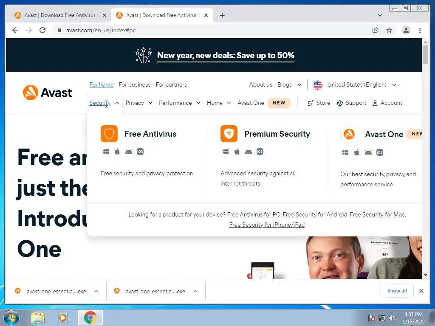Bookmark this page with the star icon
435x326 pixels.
(x=389, y=30)
